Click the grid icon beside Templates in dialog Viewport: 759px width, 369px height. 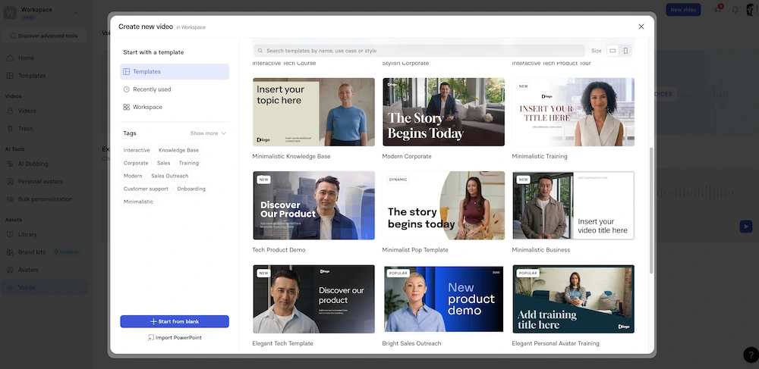[x=126, y=71]
